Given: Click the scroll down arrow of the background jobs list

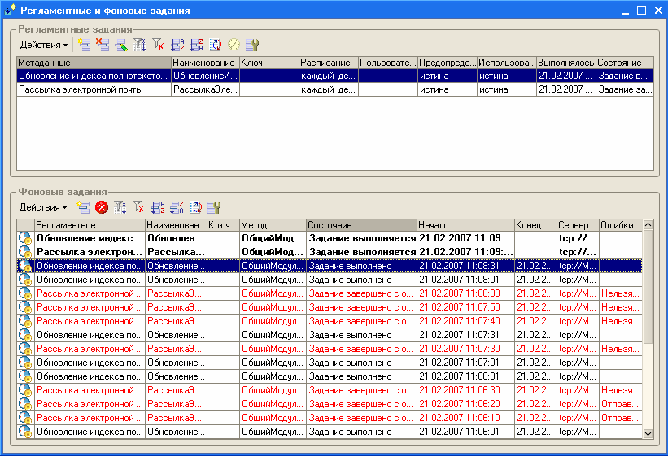Looking at the screenshot, I should coord(648,433).
